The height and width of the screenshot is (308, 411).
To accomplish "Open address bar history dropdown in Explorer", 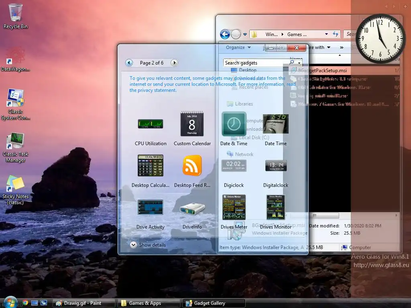I will [326, 34].
